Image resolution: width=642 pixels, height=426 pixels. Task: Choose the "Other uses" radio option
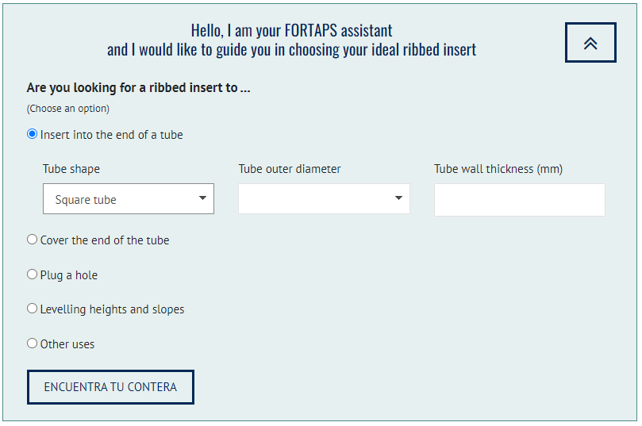click(x=33, y=343)
